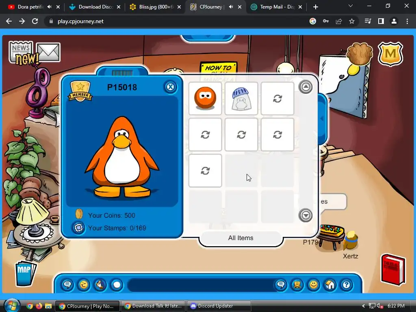
Task: Open the buddy list smiley icon
Action: pyautogui.click(x=314, y=285)
